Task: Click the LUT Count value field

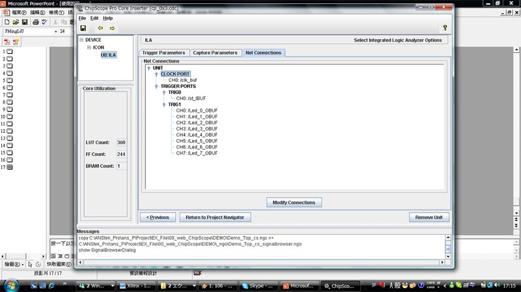Action: [x=121, y=142]
